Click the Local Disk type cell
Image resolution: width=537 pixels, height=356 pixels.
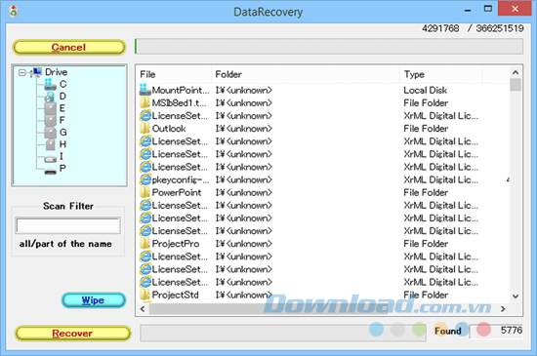point(425,90)
